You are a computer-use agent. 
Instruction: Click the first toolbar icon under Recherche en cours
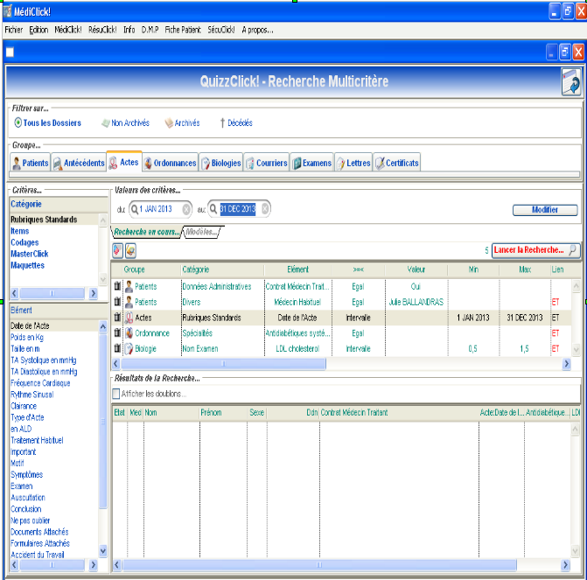[x=117, y=250]
